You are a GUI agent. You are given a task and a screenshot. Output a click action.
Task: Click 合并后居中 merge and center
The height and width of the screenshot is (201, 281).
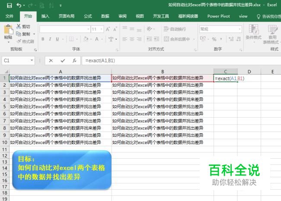tap(177, 39)
